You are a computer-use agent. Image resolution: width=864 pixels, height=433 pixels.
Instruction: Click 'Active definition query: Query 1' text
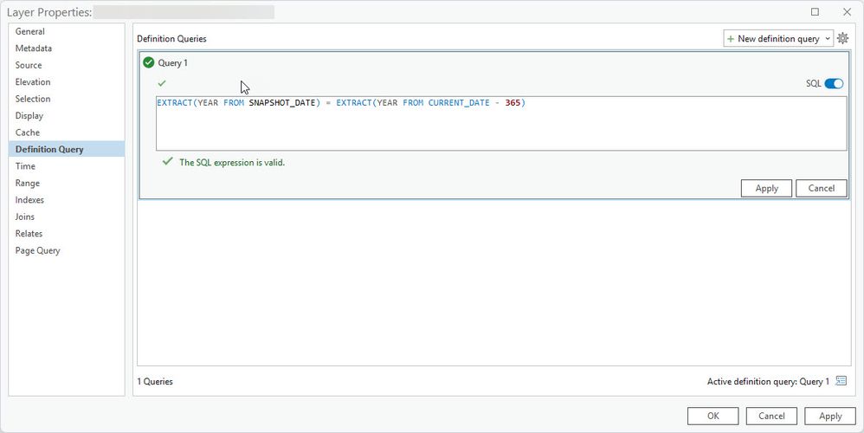click(x=768, y=381)
